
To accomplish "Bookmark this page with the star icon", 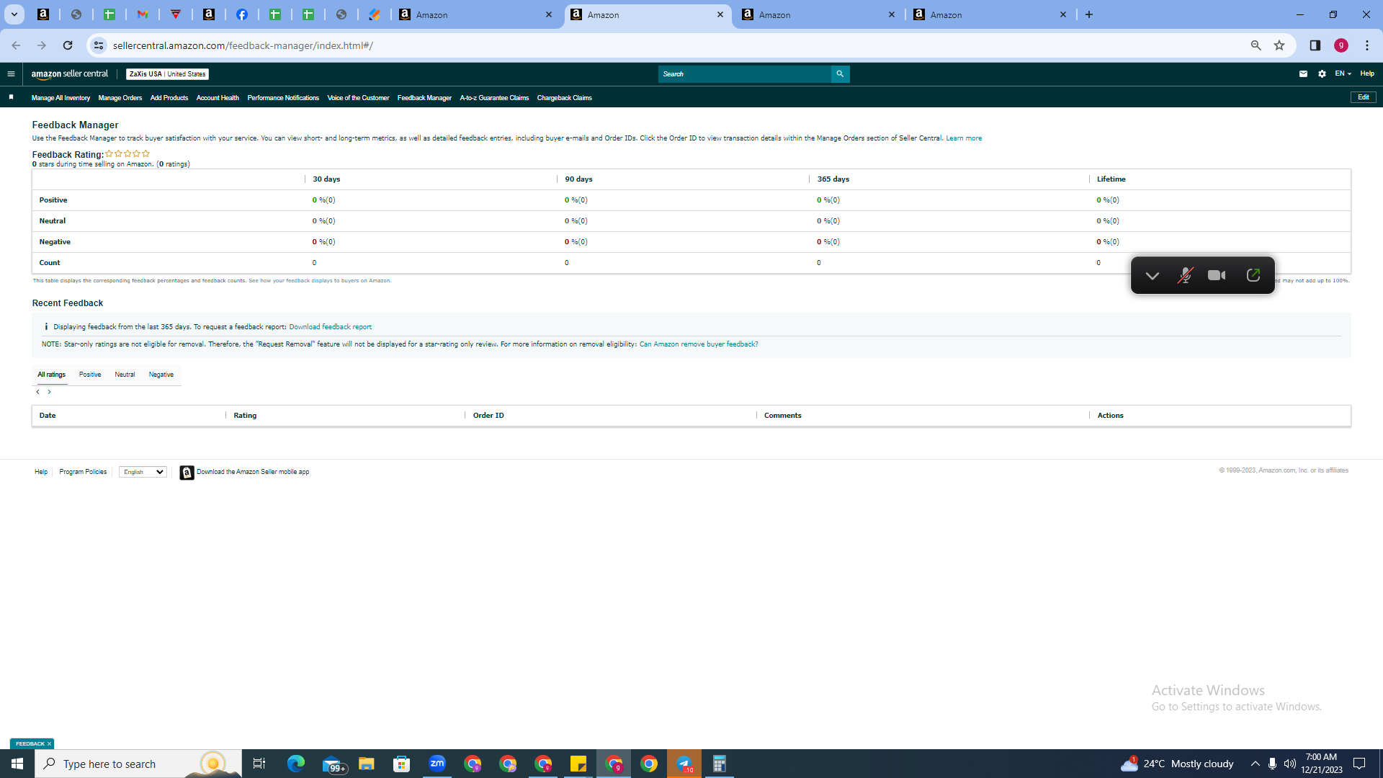I will click(1279, 45).
